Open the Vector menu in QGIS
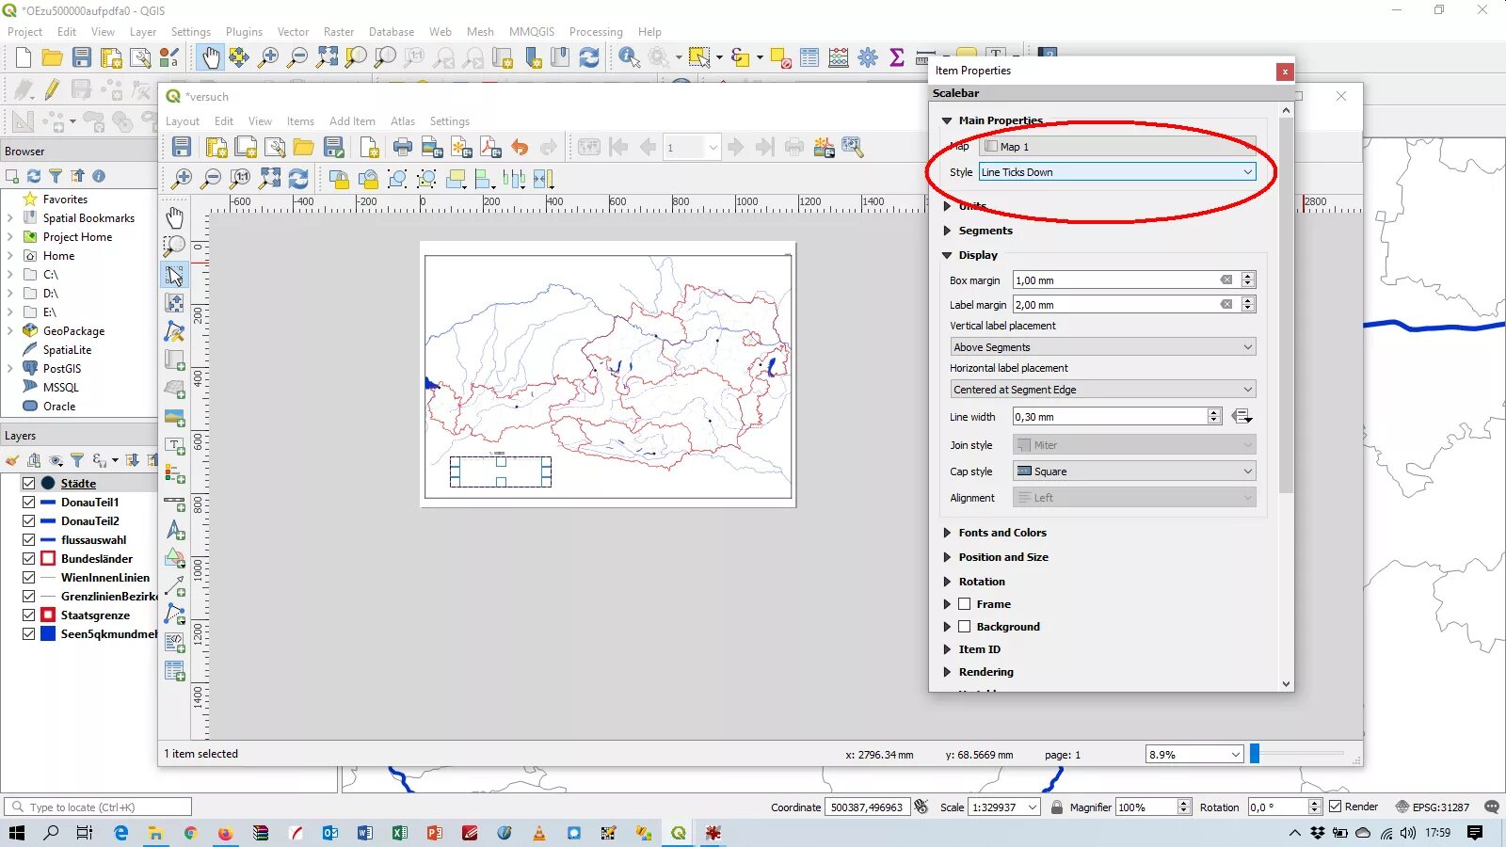Viewport: 1506px width, 847px height. (293, 32)
